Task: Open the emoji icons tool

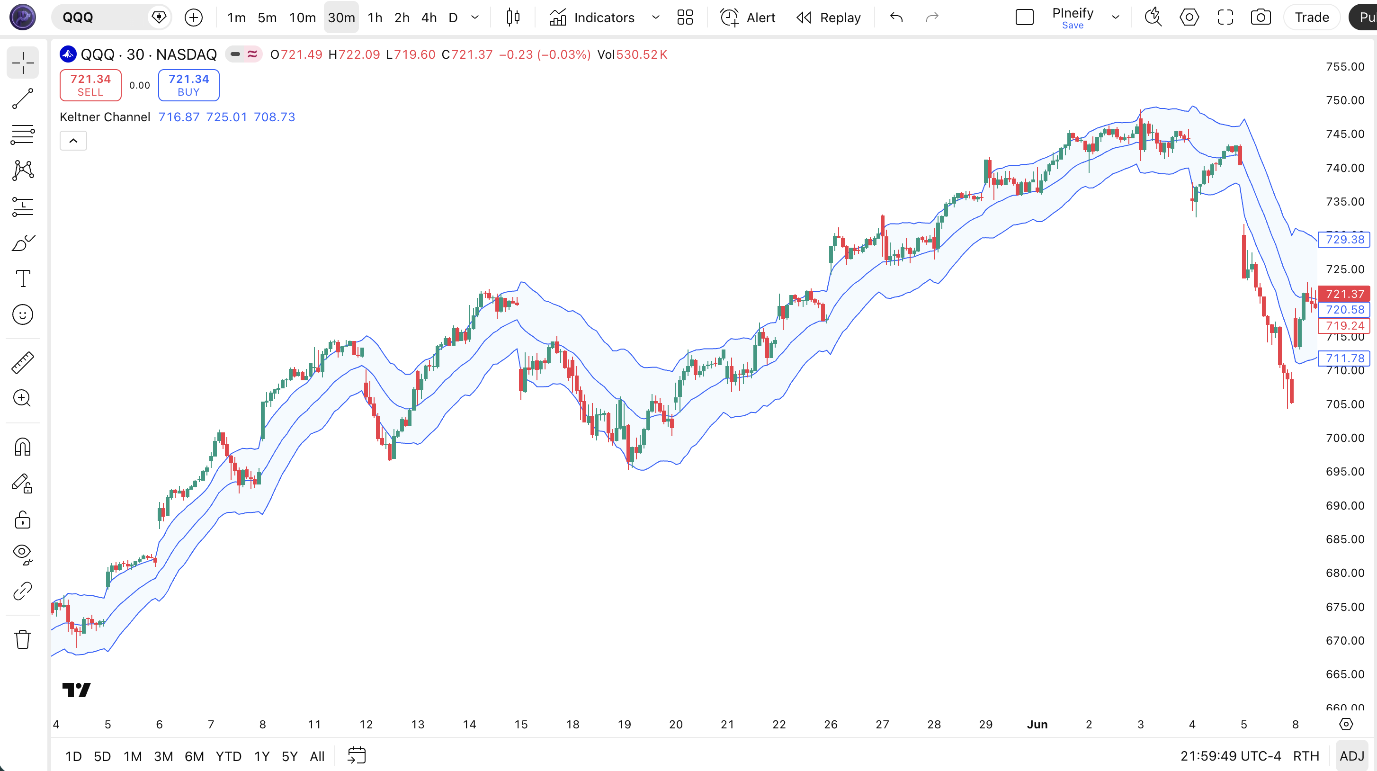Action: 23,314
